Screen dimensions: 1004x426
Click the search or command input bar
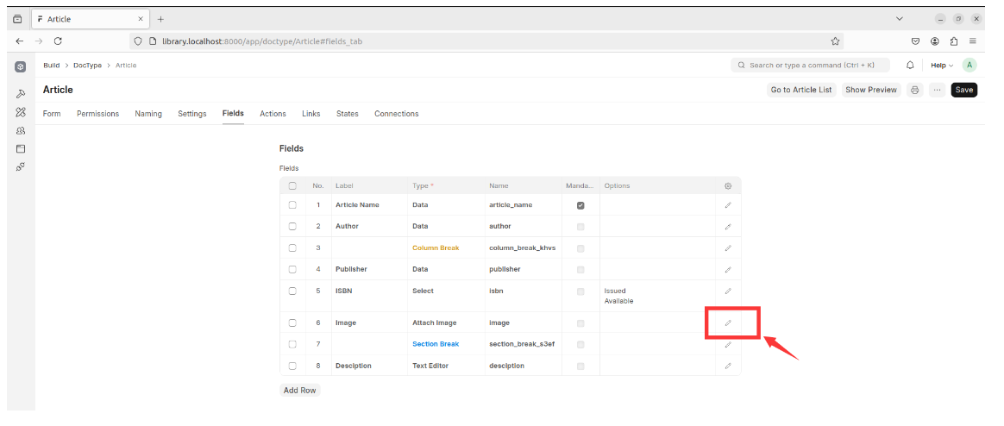tap(810, 65)
